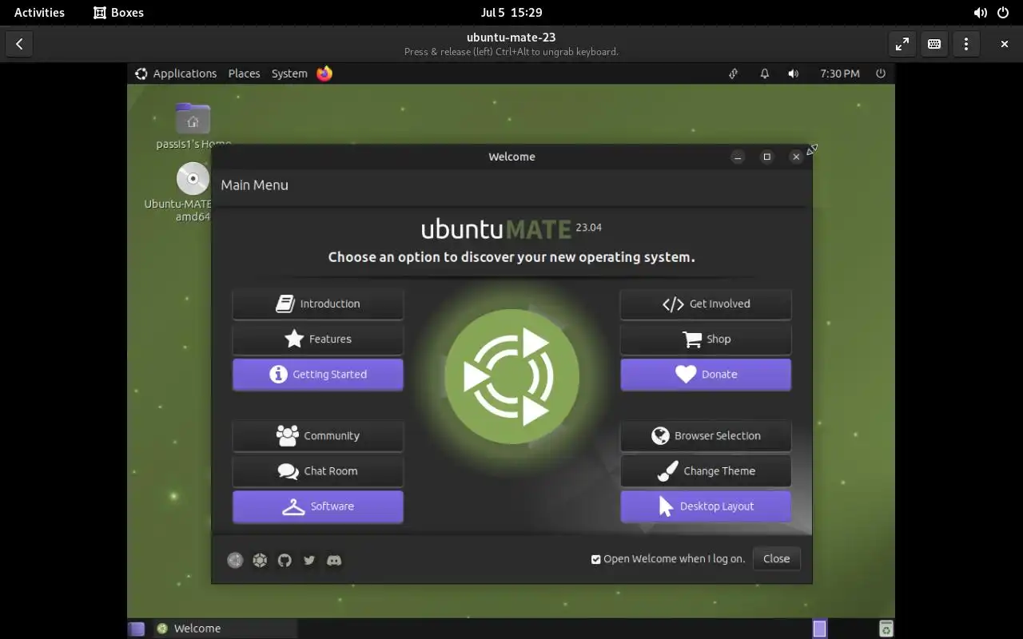Open the Software section
Screen dimensions: 1023x639
tap(317, 506)
